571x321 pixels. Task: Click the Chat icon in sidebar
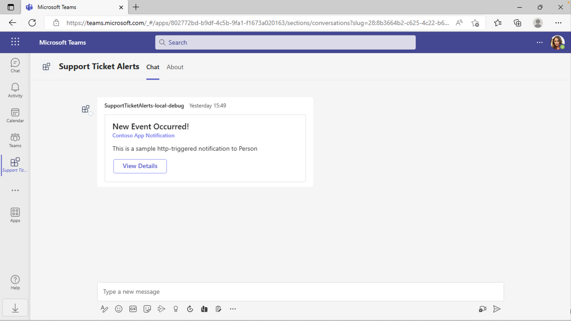click(15, 65)
